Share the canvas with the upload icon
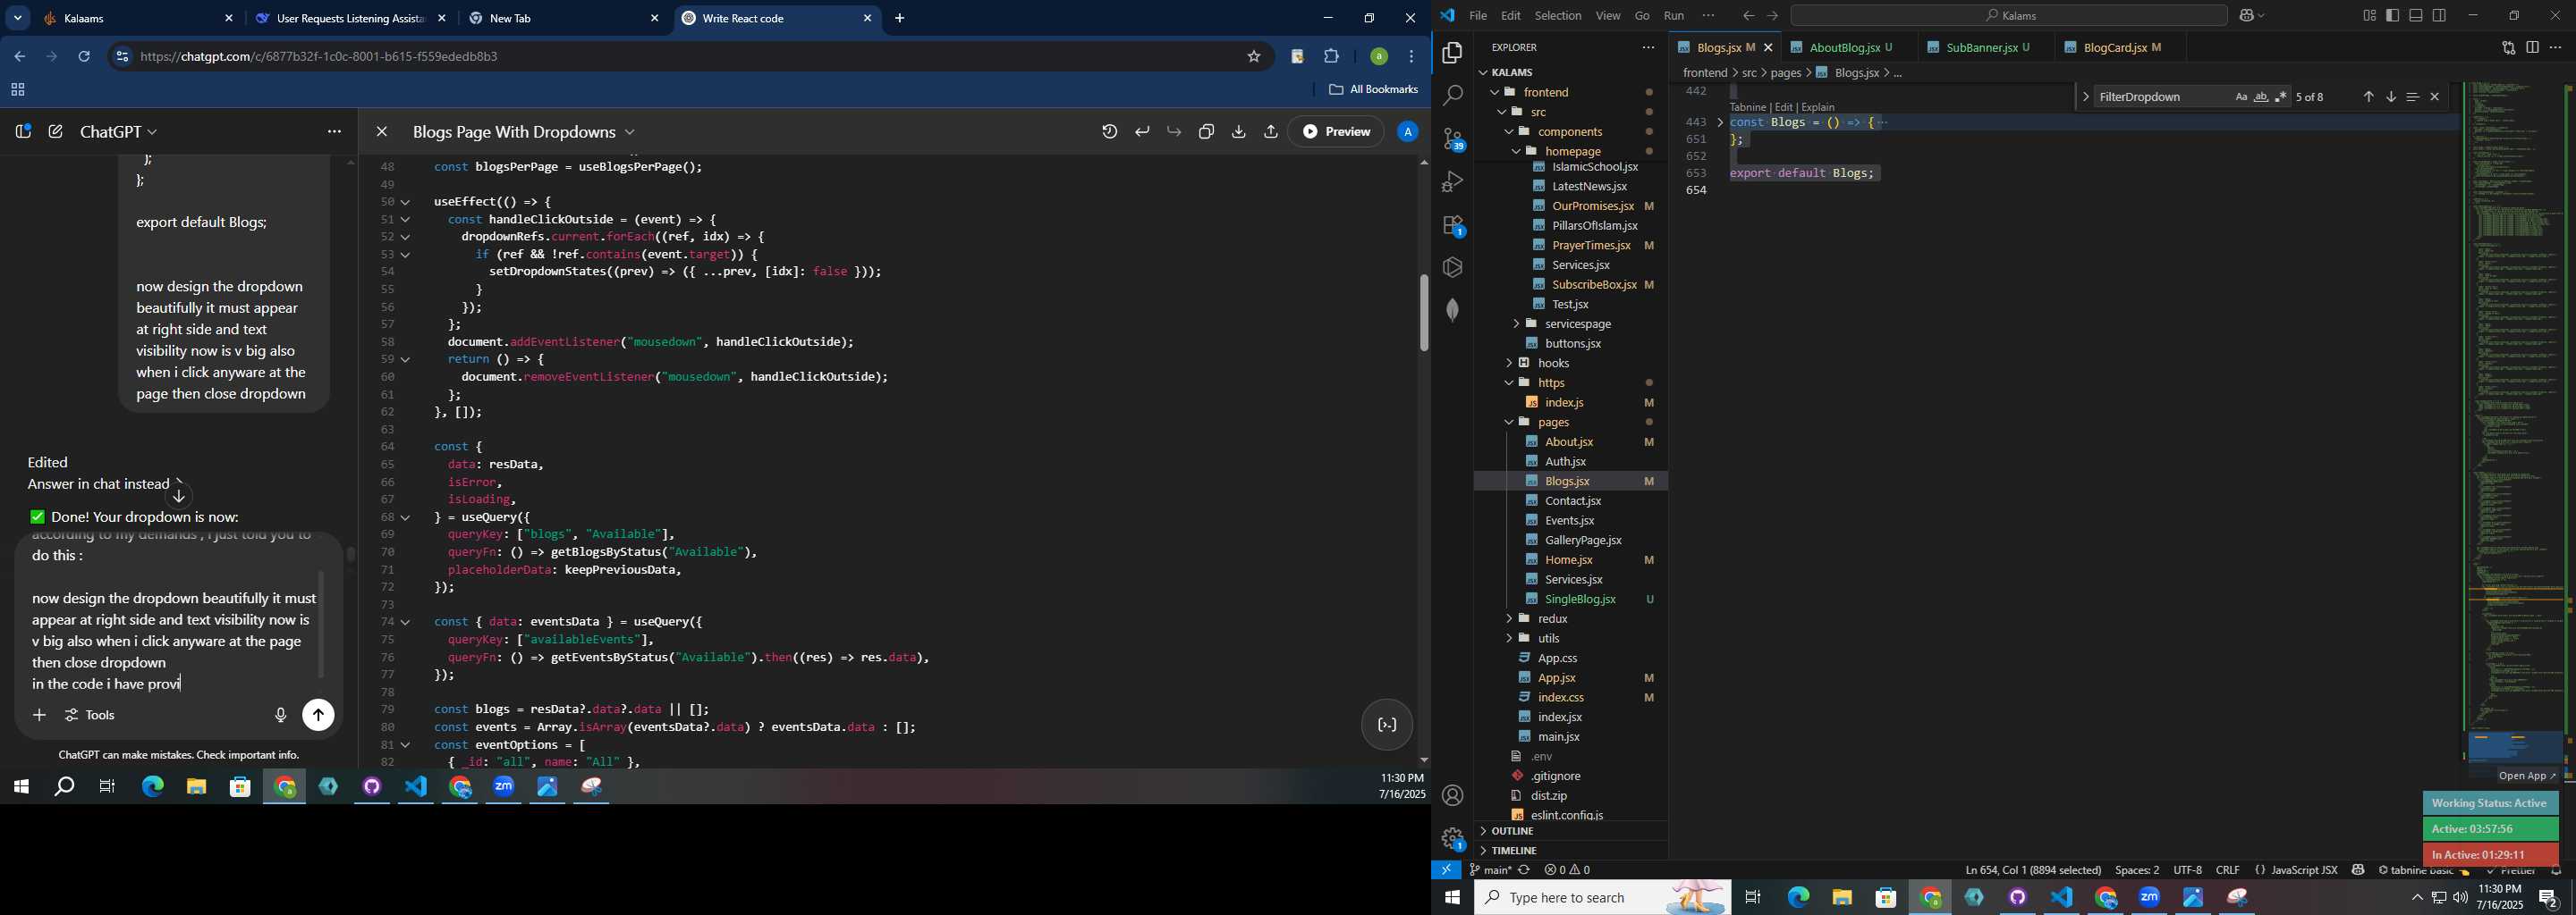 coord(1270,132)
